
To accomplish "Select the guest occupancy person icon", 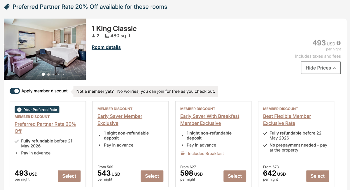I will pyautogui.click(x=93, y=36).
